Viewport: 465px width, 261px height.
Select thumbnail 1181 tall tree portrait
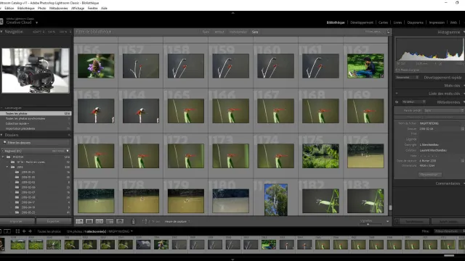tap(276, 199)
